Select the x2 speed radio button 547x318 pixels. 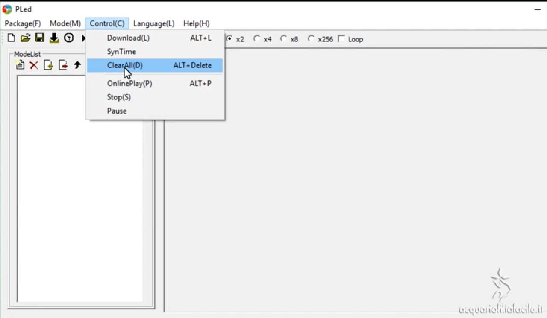pyautogui.click(x=229, y=39)
